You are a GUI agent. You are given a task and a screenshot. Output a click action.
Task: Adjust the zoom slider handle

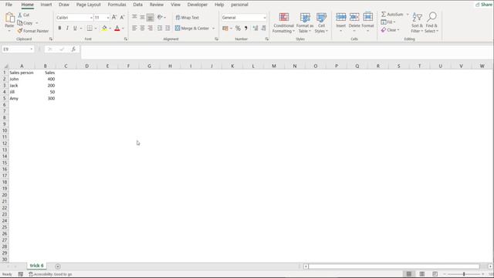point(464,274)
